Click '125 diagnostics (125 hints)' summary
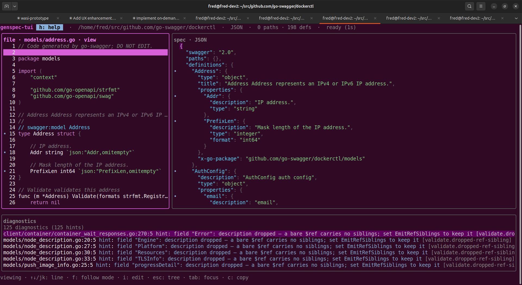 coord(43,227)
